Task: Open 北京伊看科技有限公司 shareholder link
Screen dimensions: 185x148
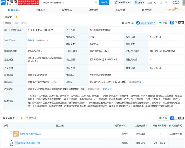Action: [x=30, y=134]
